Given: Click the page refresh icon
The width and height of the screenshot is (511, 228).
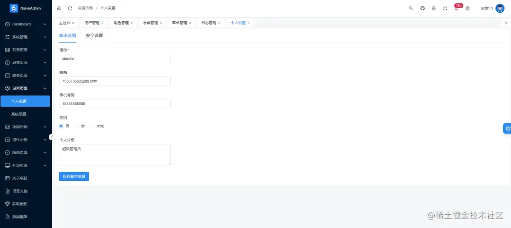Looking at the screenshot, I should click(x=70, y=8).
